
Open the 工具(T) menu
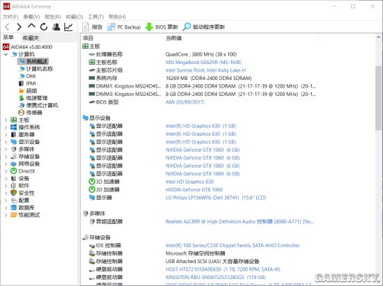point(96,17)
